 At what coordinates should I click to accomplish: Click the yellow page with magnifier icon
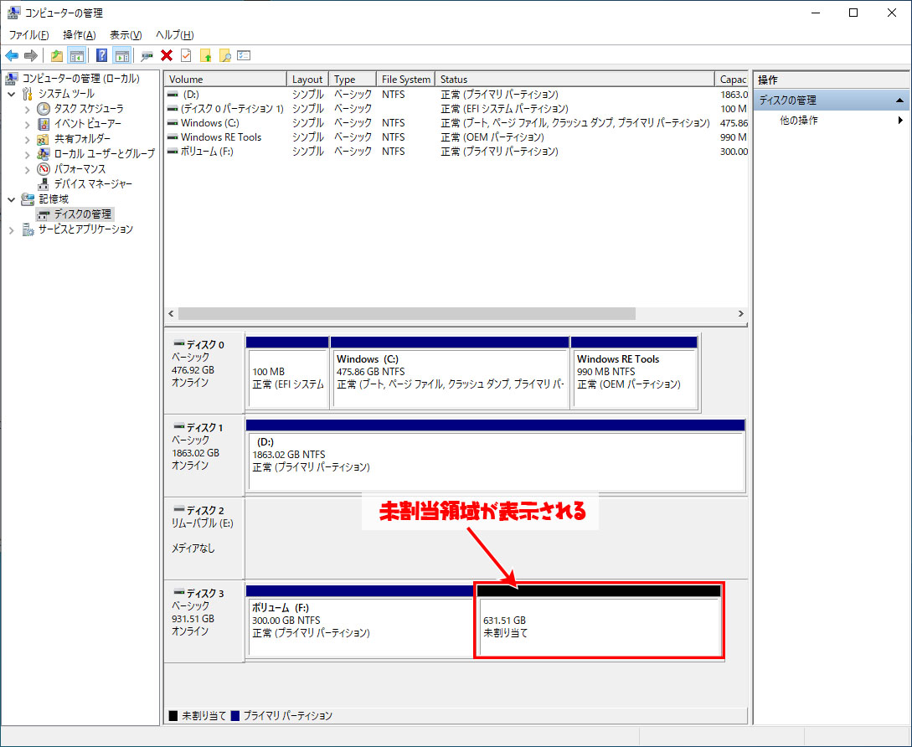click(x=224, y=56)
